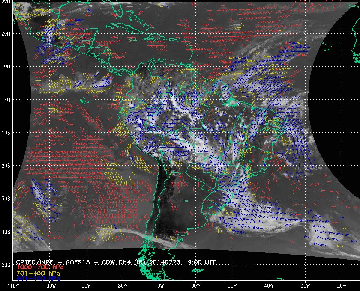Select the blue 401-100 hPa legend label

pos(38,279)
